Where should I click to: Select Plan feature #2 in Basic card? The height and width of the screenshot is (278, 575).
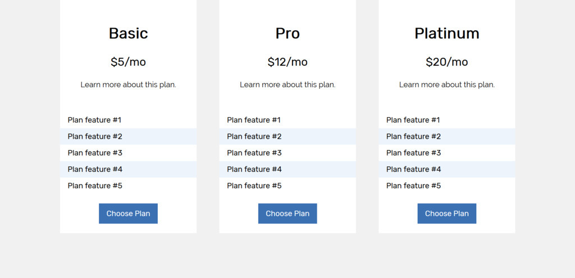pos(95,136)
